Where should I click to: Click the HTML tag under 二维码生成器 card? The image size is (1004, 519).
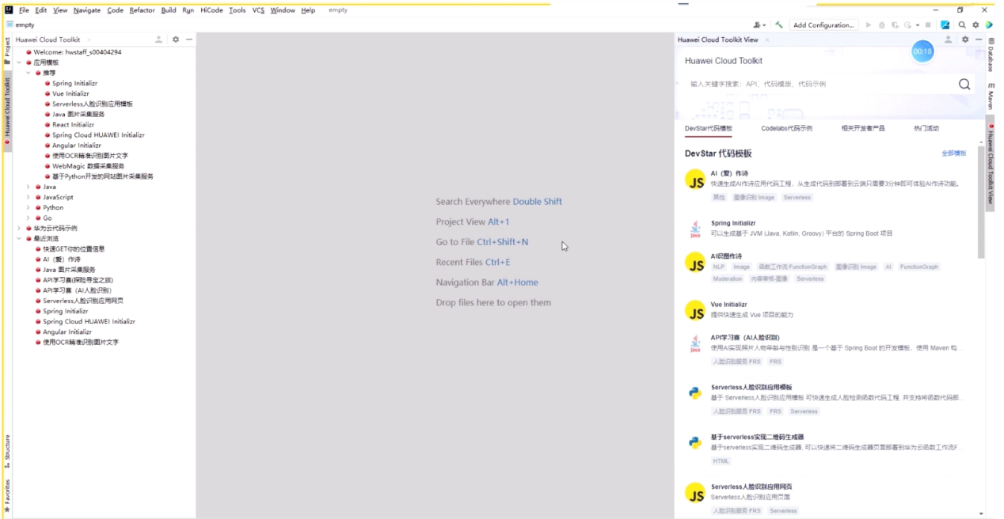click(721, 461)
